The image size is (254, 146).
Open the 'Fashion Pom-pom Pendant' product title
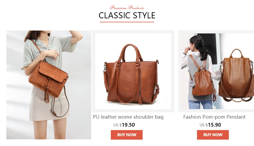[x=214, y=117]
